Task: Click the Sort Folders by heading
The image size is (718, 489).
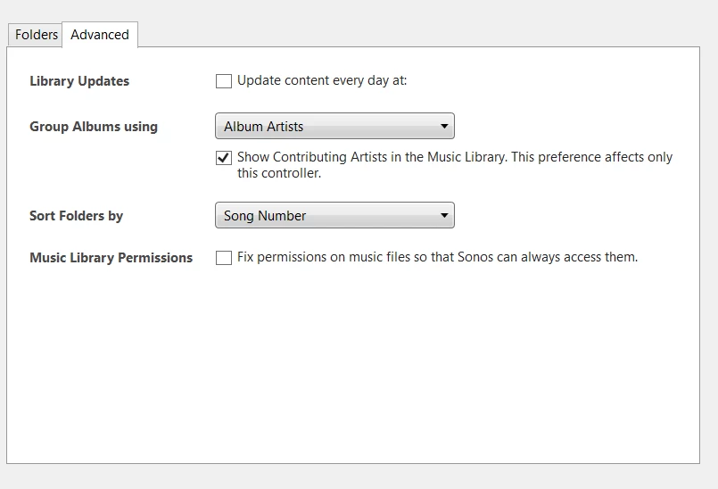Action: pos(76,216)
